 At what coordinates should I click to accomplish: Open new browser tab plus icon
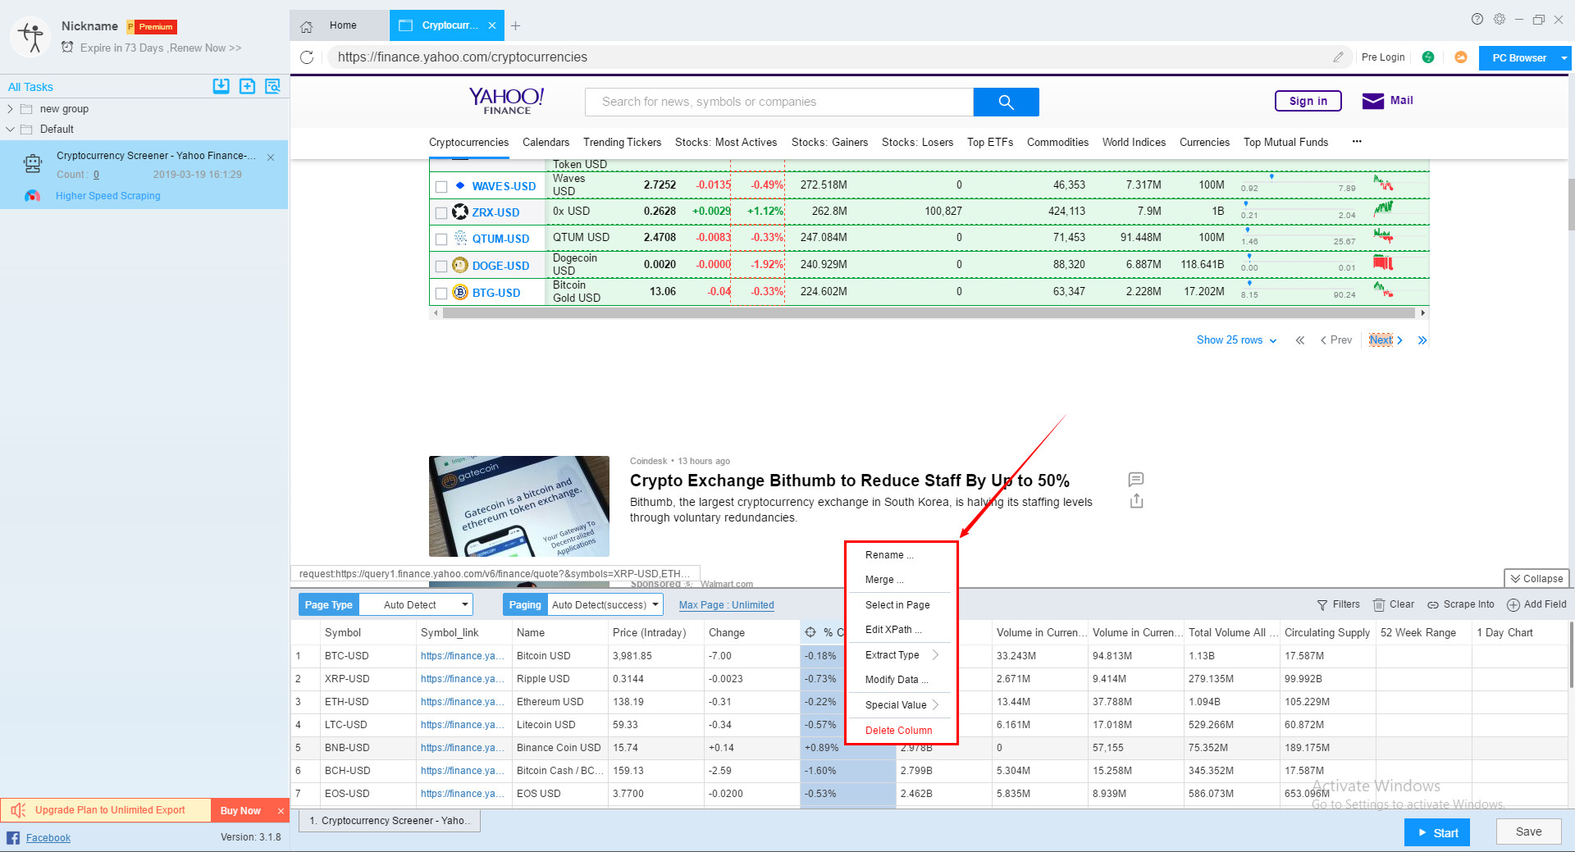pyautogui.click(x=515, y=26)
